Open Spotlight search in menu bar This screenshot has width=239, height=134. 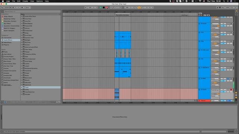[224, 1]
